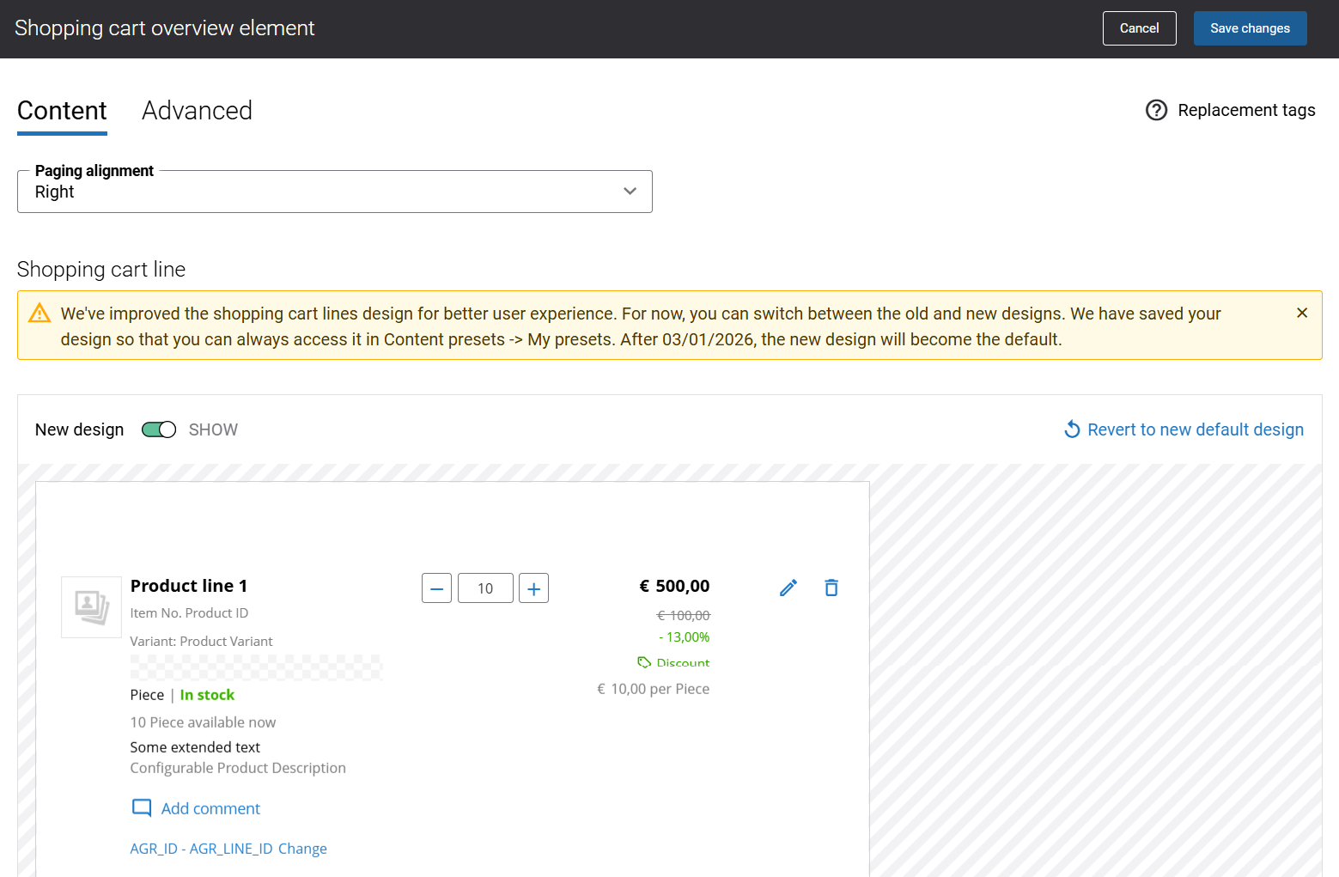Click the revert arrow icon

(1072, 429)
